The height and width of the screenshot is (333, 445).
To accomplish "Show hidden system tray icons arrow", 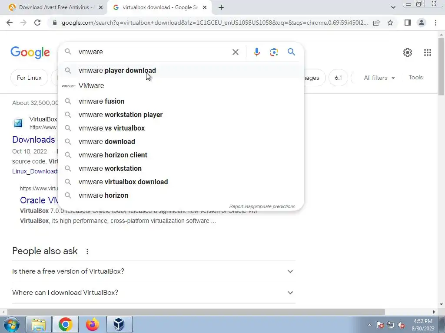I will [369, 325].
